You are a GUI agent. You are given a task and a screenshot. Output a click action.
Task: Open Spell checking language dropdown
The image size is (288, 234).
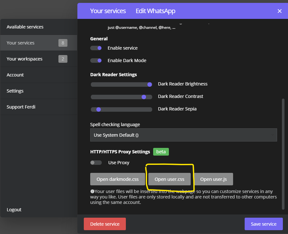click(183, 135)
